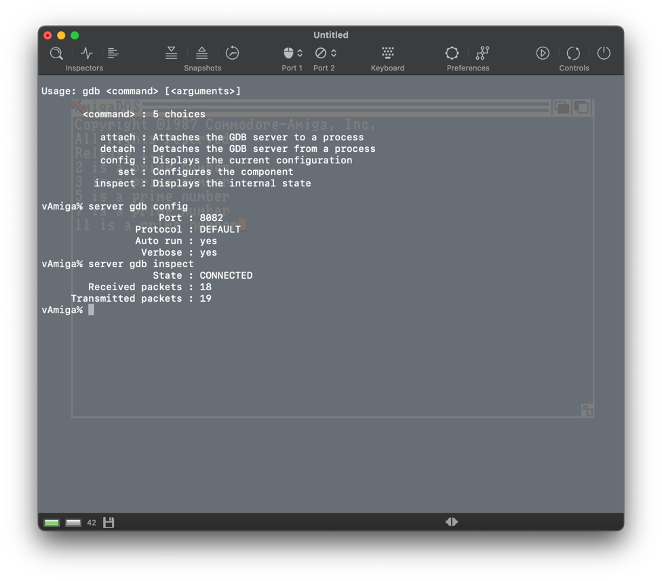Image resolution: width=662 pixels, height=581 pixels.
Task: Click the warp mode arrows in status bar
Action: (451, 522)
